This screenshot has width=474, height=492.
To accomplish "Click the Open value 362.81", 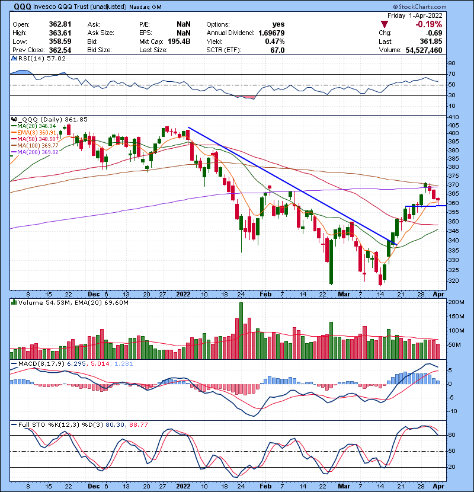I will pyautogui.click(x=60, y=24).
